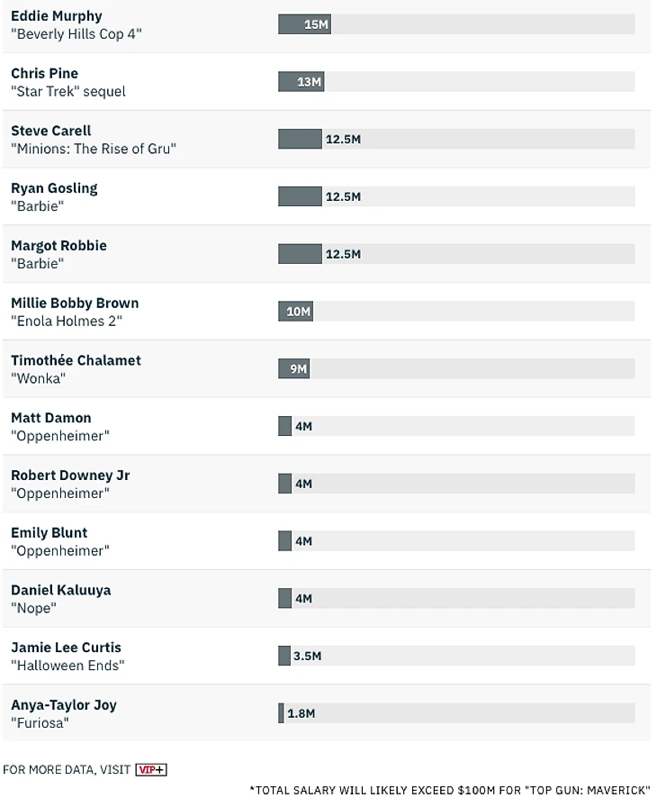Image resolution: width=657 pixels, height=807 pixels.
Task: Select the Steve Carell name label
Action: coord(51,131)
